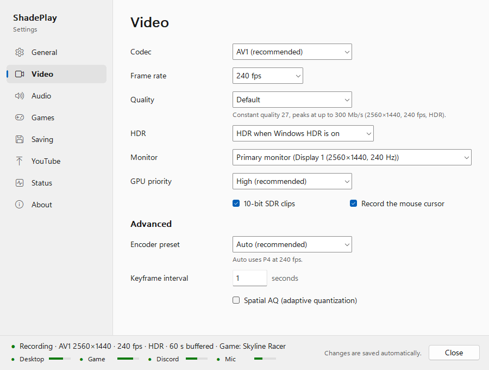Click the green Recording status dot
The image size is (489, 370).
pyautogui.click(x=13, y=347)
